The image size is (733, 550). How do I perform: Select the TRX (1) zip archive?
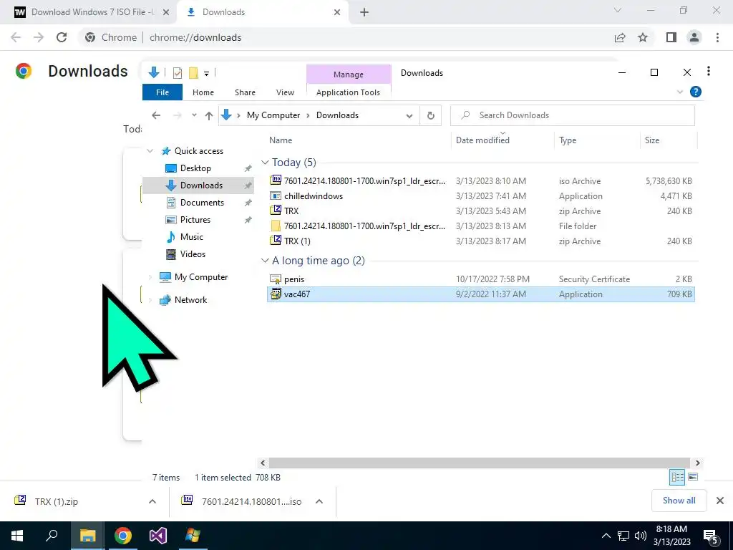(480, 241)
